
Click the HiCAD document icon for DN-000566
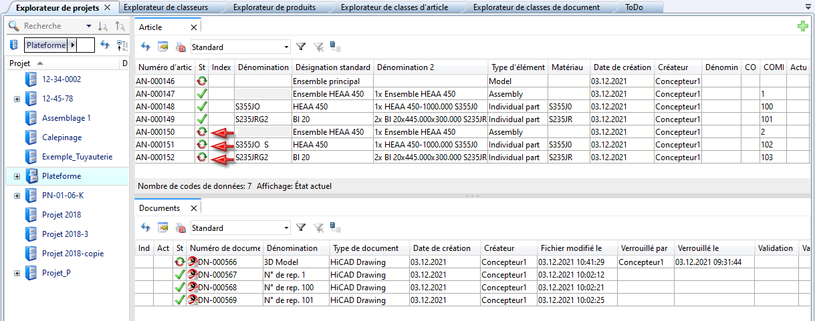(192, 262)
